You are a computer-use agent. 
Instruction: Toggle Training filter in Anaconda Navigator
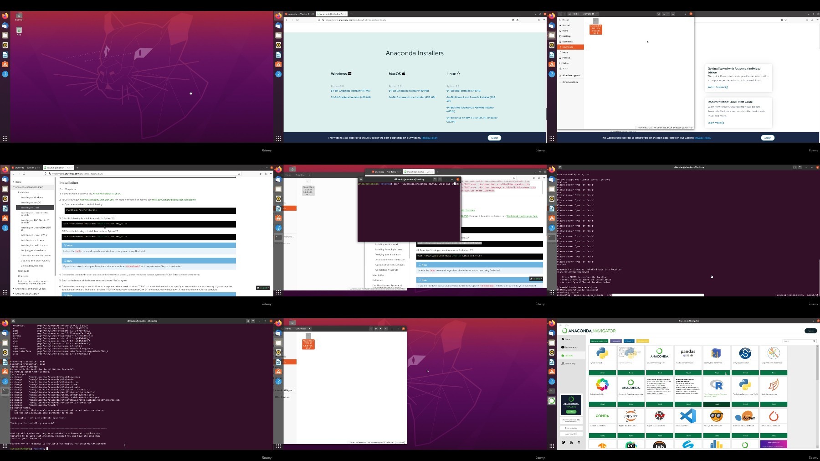click(x=616, y=341)
